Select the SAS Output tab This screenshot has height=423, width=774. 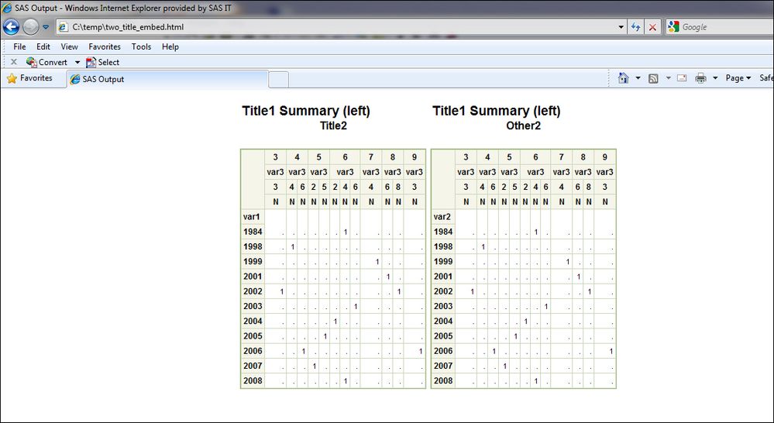point(168,79)
